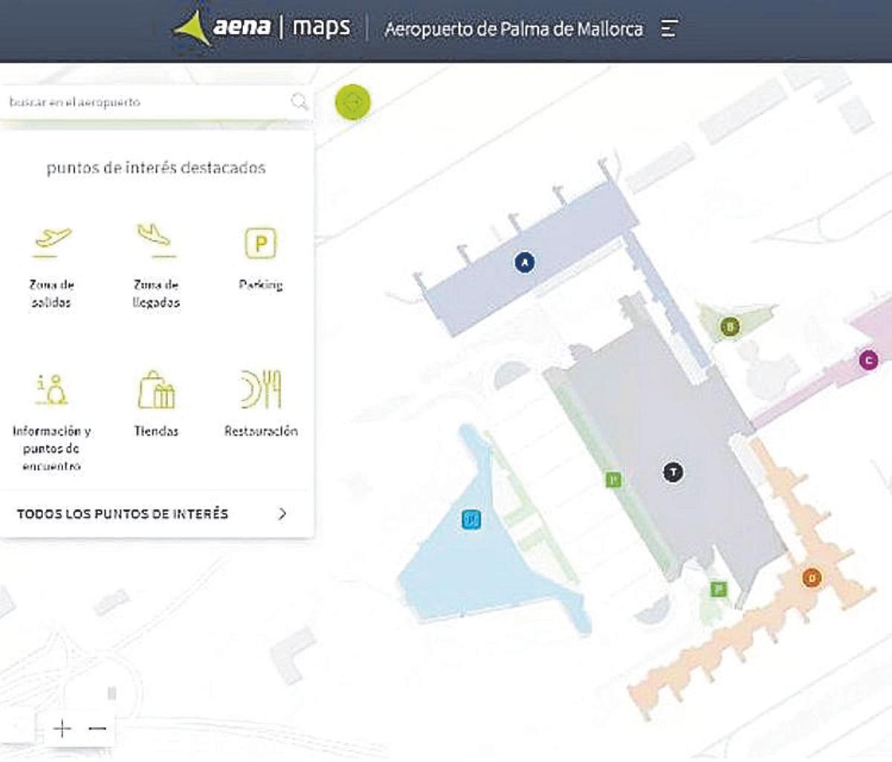This screenshot has height=762, width=892.
Task: Select the purple Module C marker
Action: tap(867, 360)
